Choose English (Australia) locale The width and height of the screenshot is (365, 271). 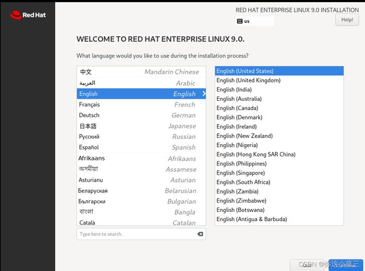coord(279,99)
